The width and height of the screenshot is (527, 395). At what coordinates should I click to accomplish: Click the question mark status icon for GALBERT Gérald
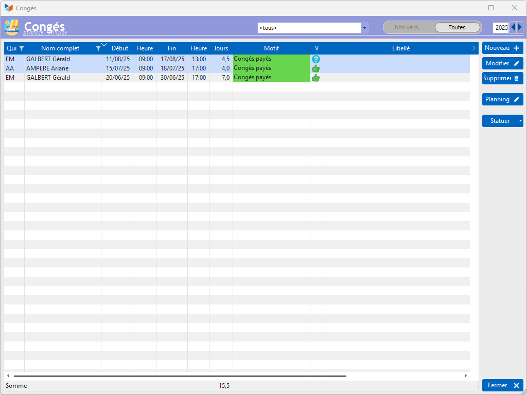(x=316, y=59)
